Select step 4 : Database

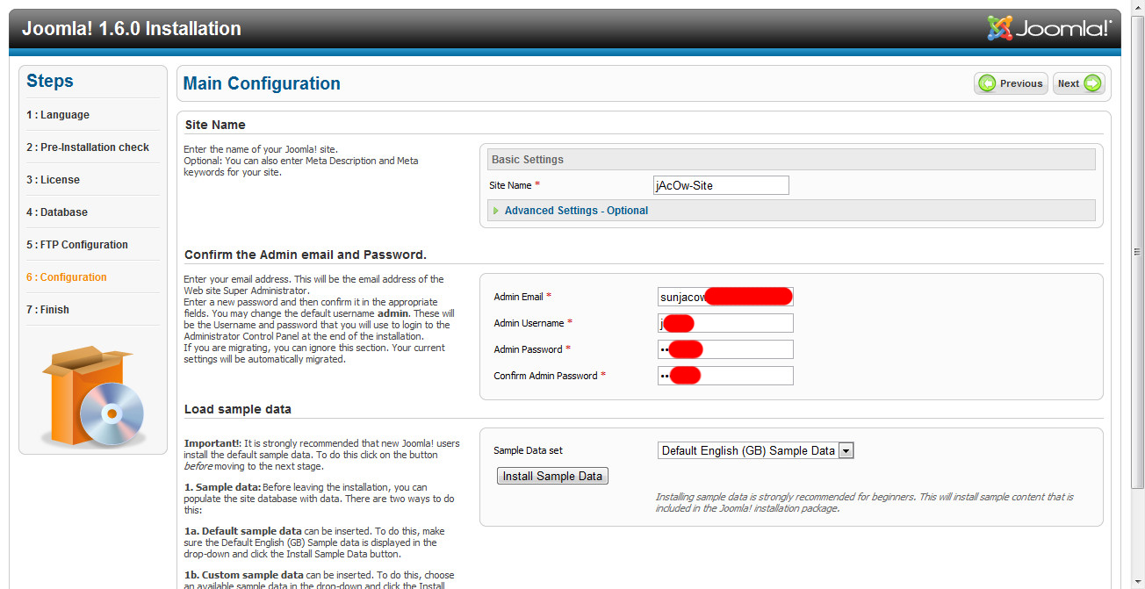pyautogui.click(x=57, y=212)
